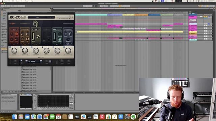
Task: Open the distortion type selector in Distort module
Action: (x=36, y=29)
